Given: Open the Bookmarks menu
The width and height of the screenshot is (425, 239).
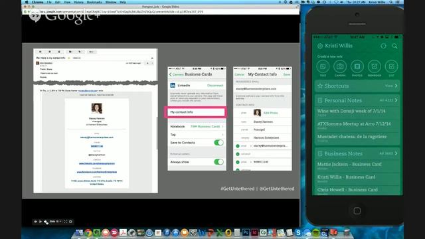Looking at the screenshot, I should [x=94, y=2].
